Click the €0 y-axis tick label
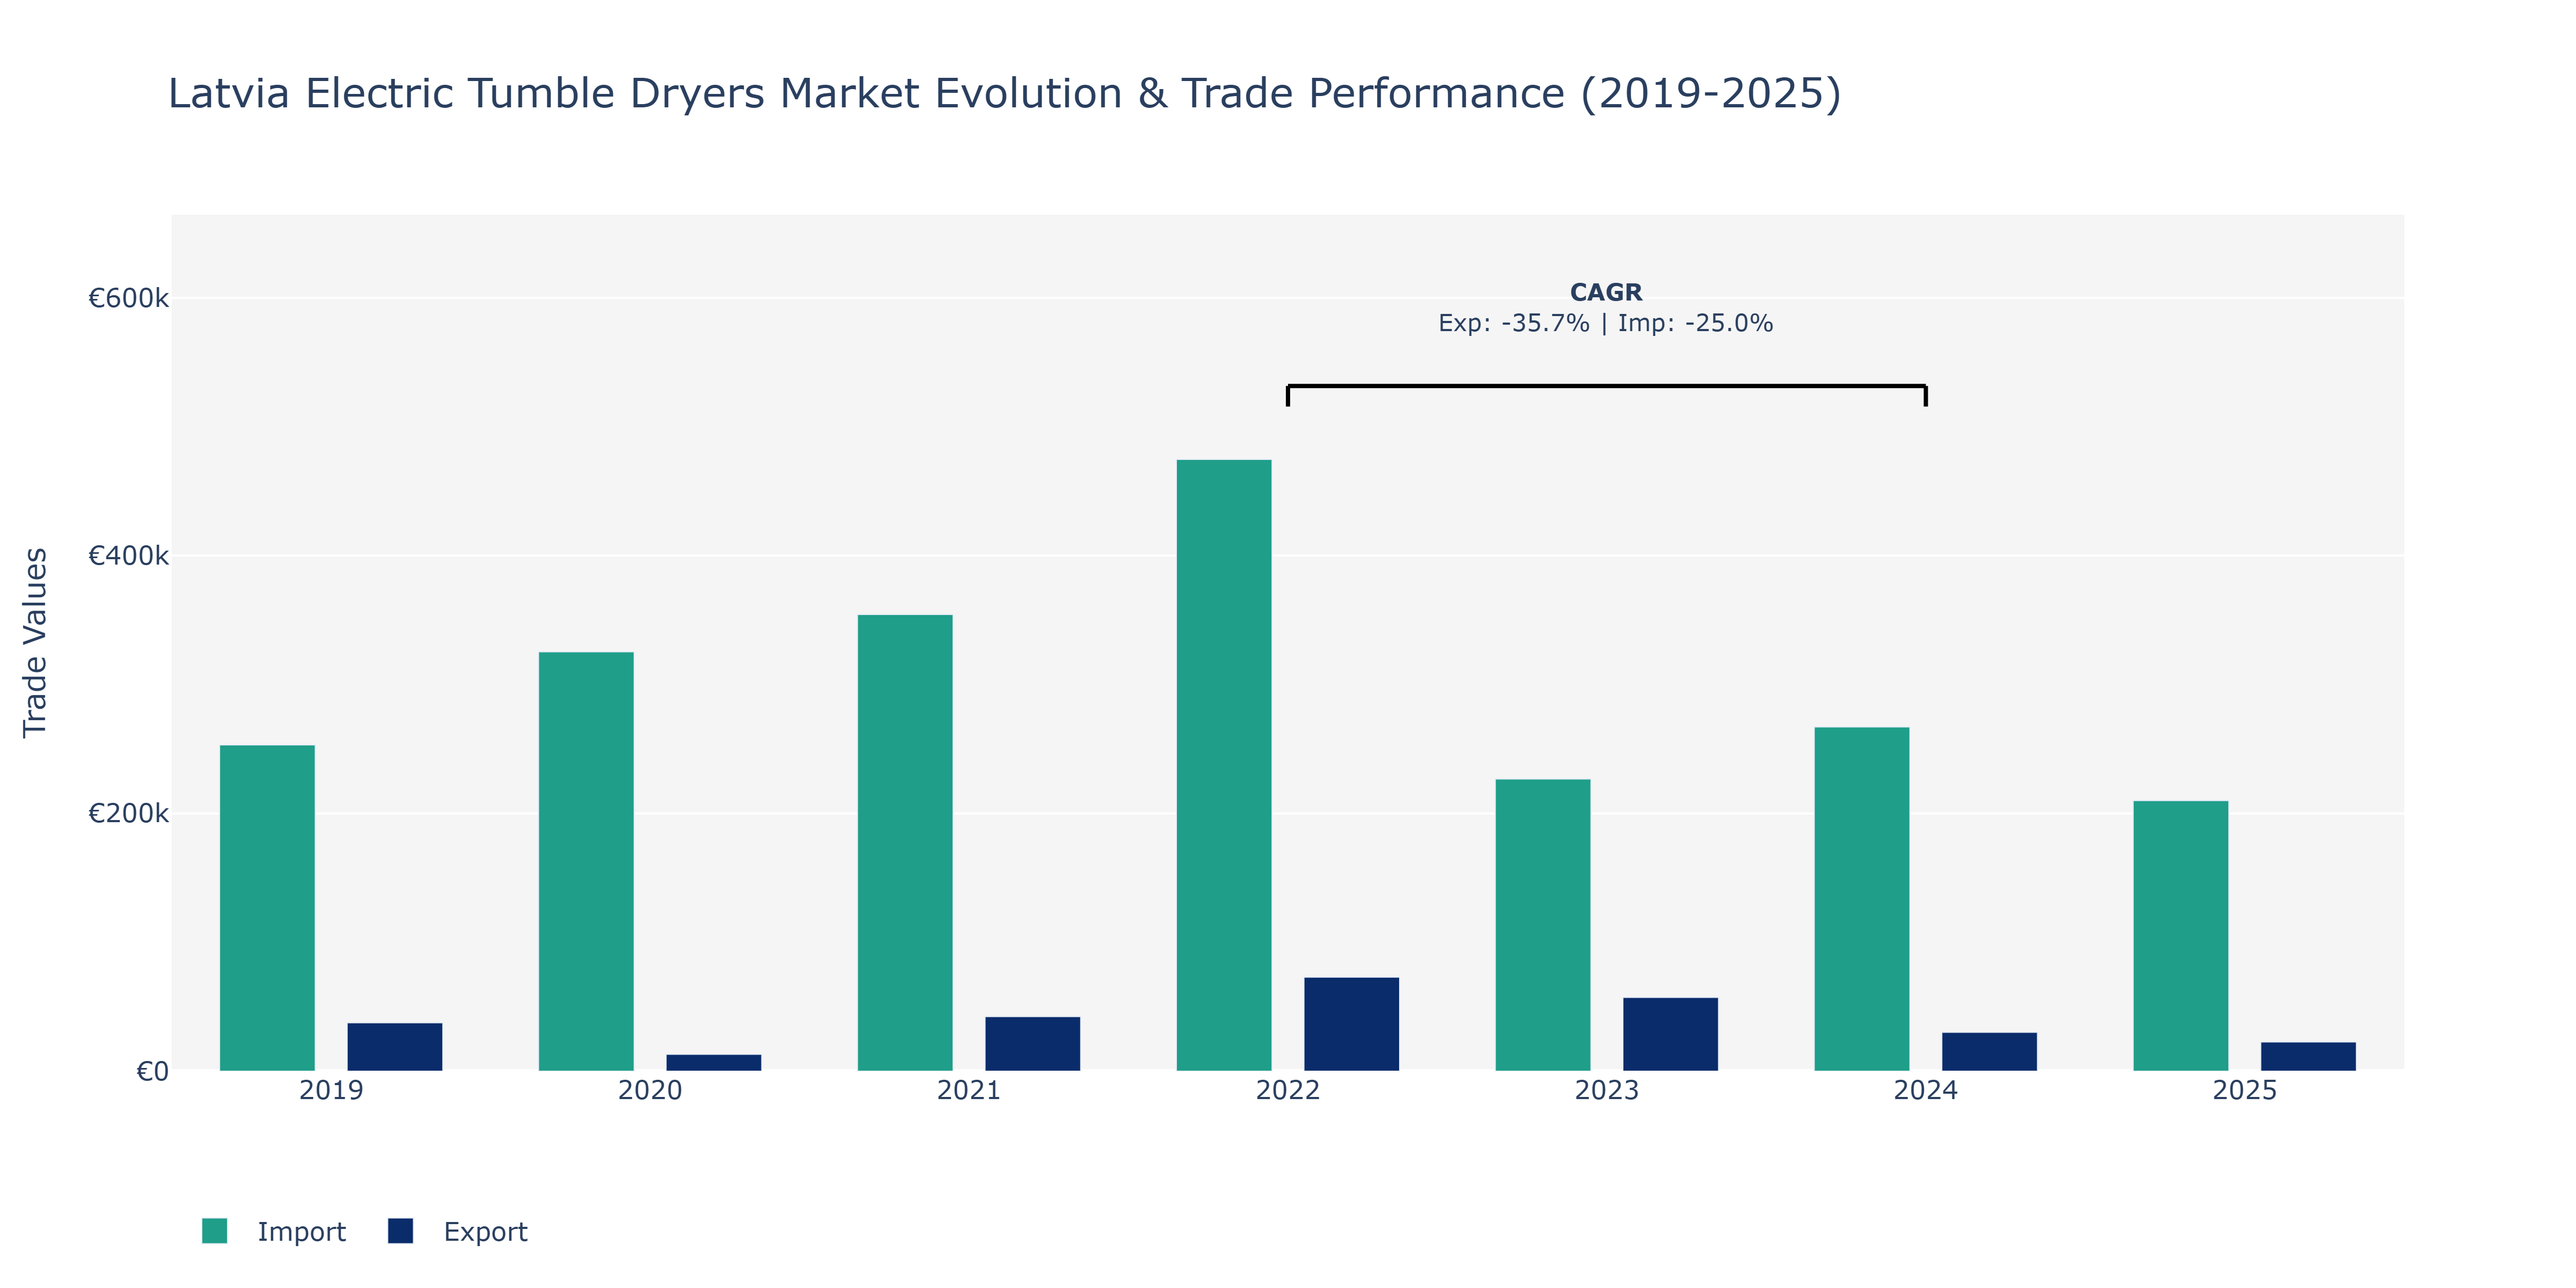Image resolution: width=2576 pixels, height=1288 pixels. (153, 1072)
